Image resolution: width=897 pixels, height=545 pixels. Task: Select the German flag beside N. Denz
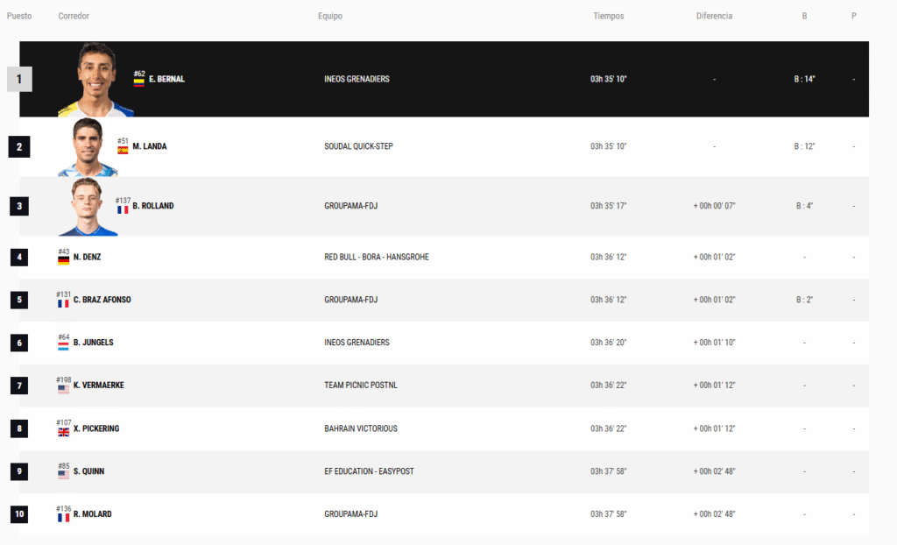click(63, 260)
